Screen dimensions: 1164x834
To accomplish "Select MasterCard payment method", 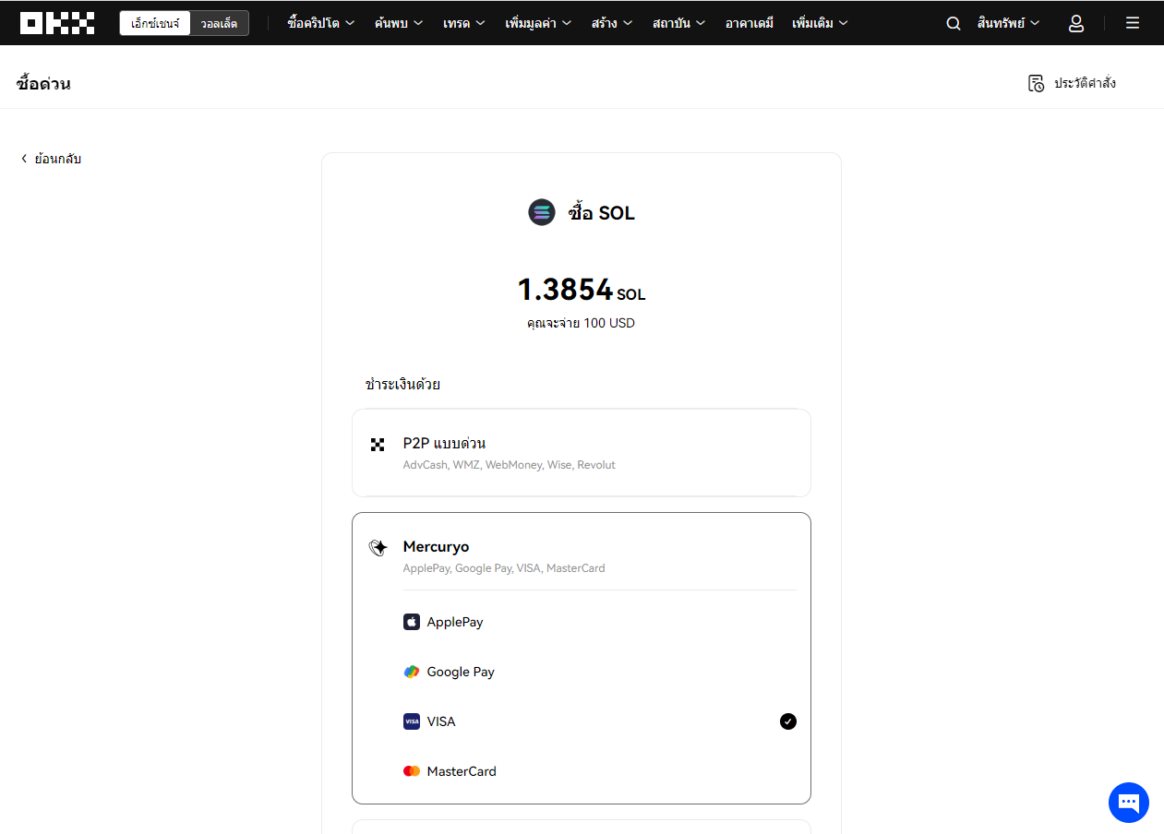I will [600, 771].
